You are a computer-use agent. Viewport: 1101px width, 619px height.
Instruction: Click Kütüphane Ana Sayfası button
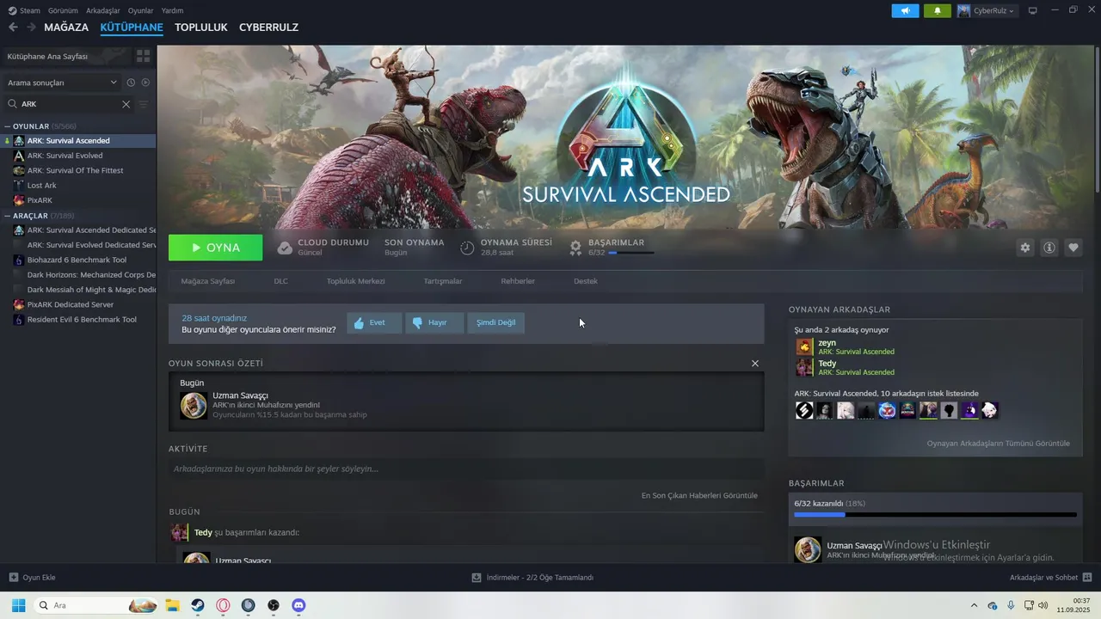click(x=67, y=56)
